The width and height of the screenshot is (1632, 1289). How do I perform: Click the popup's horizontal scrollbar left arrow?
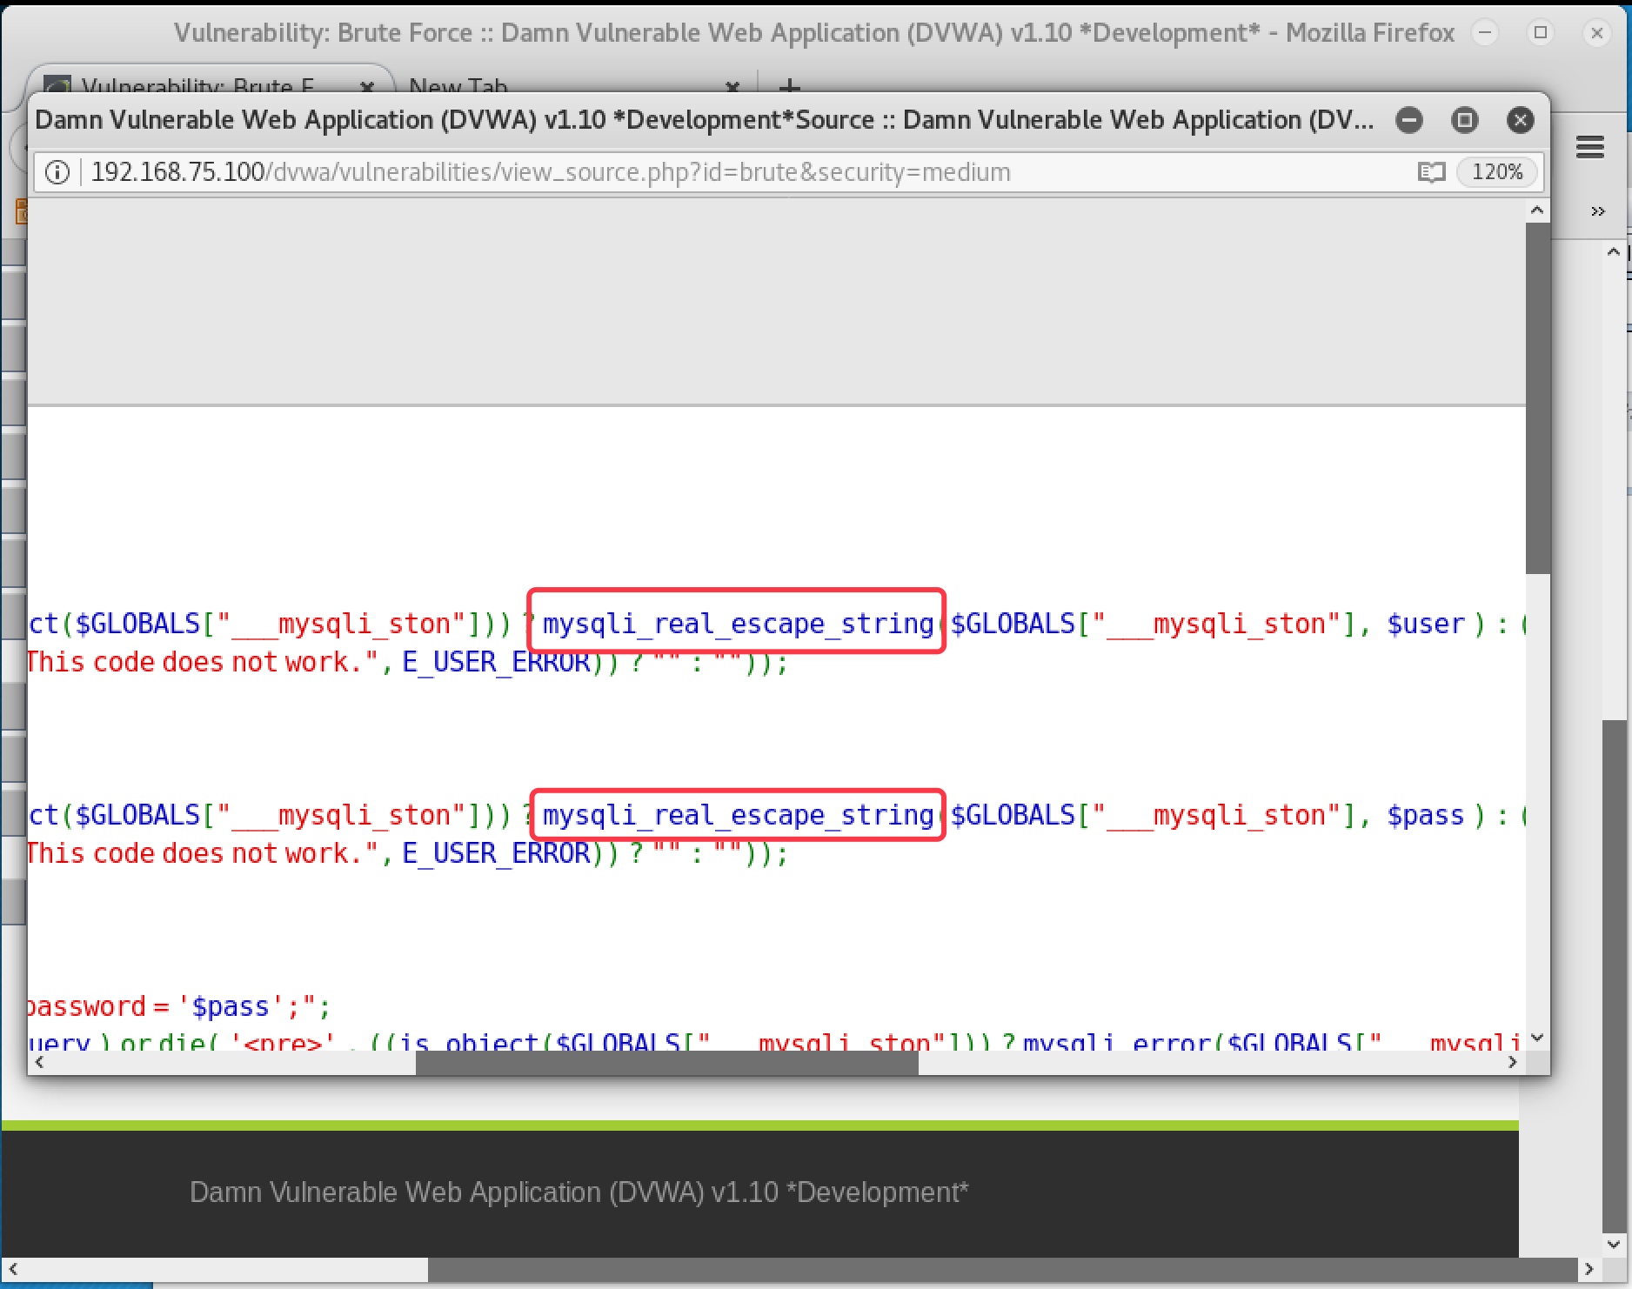point(38,1062)
